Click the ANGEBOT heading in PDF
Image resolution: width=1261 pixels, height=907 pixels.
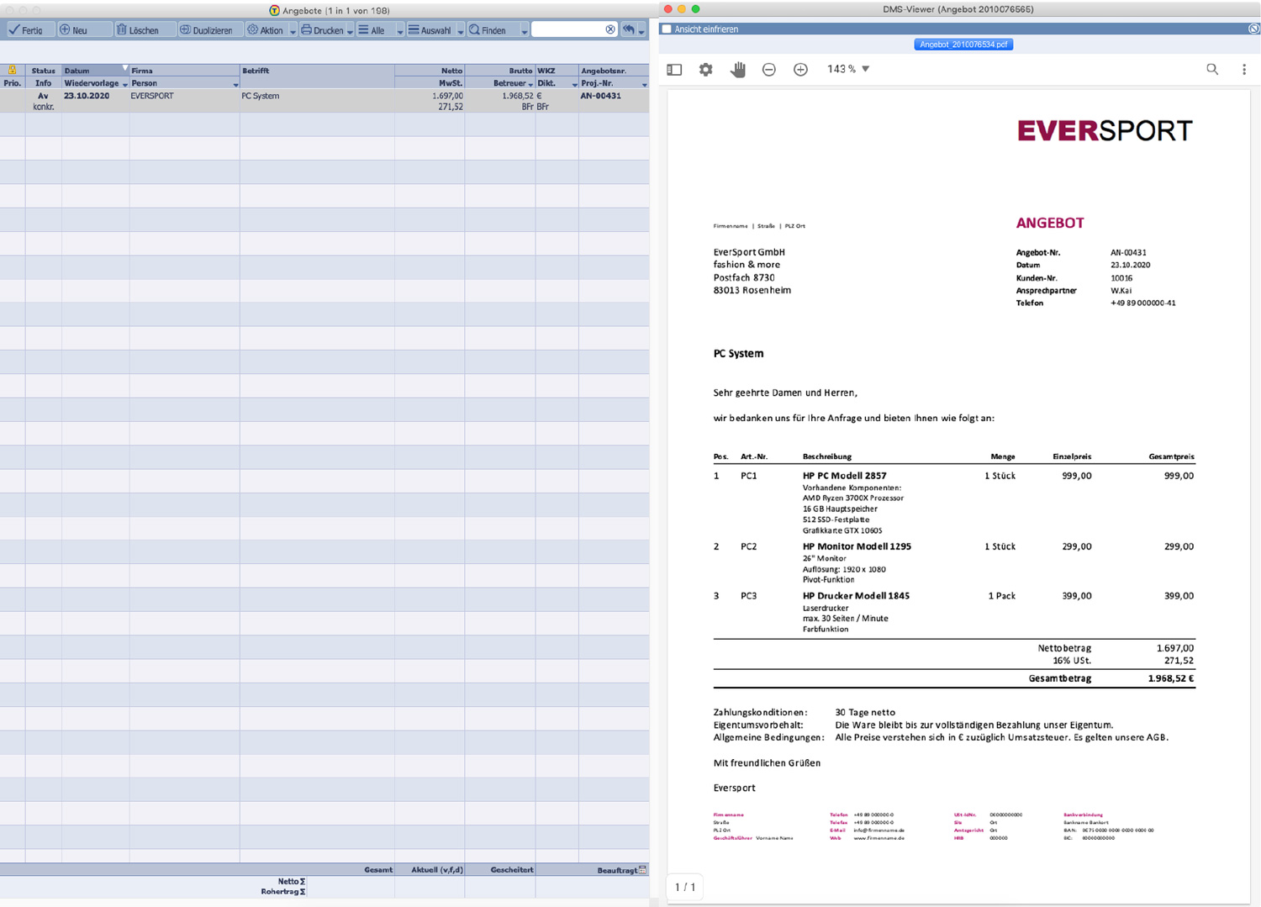[1050, 223]
